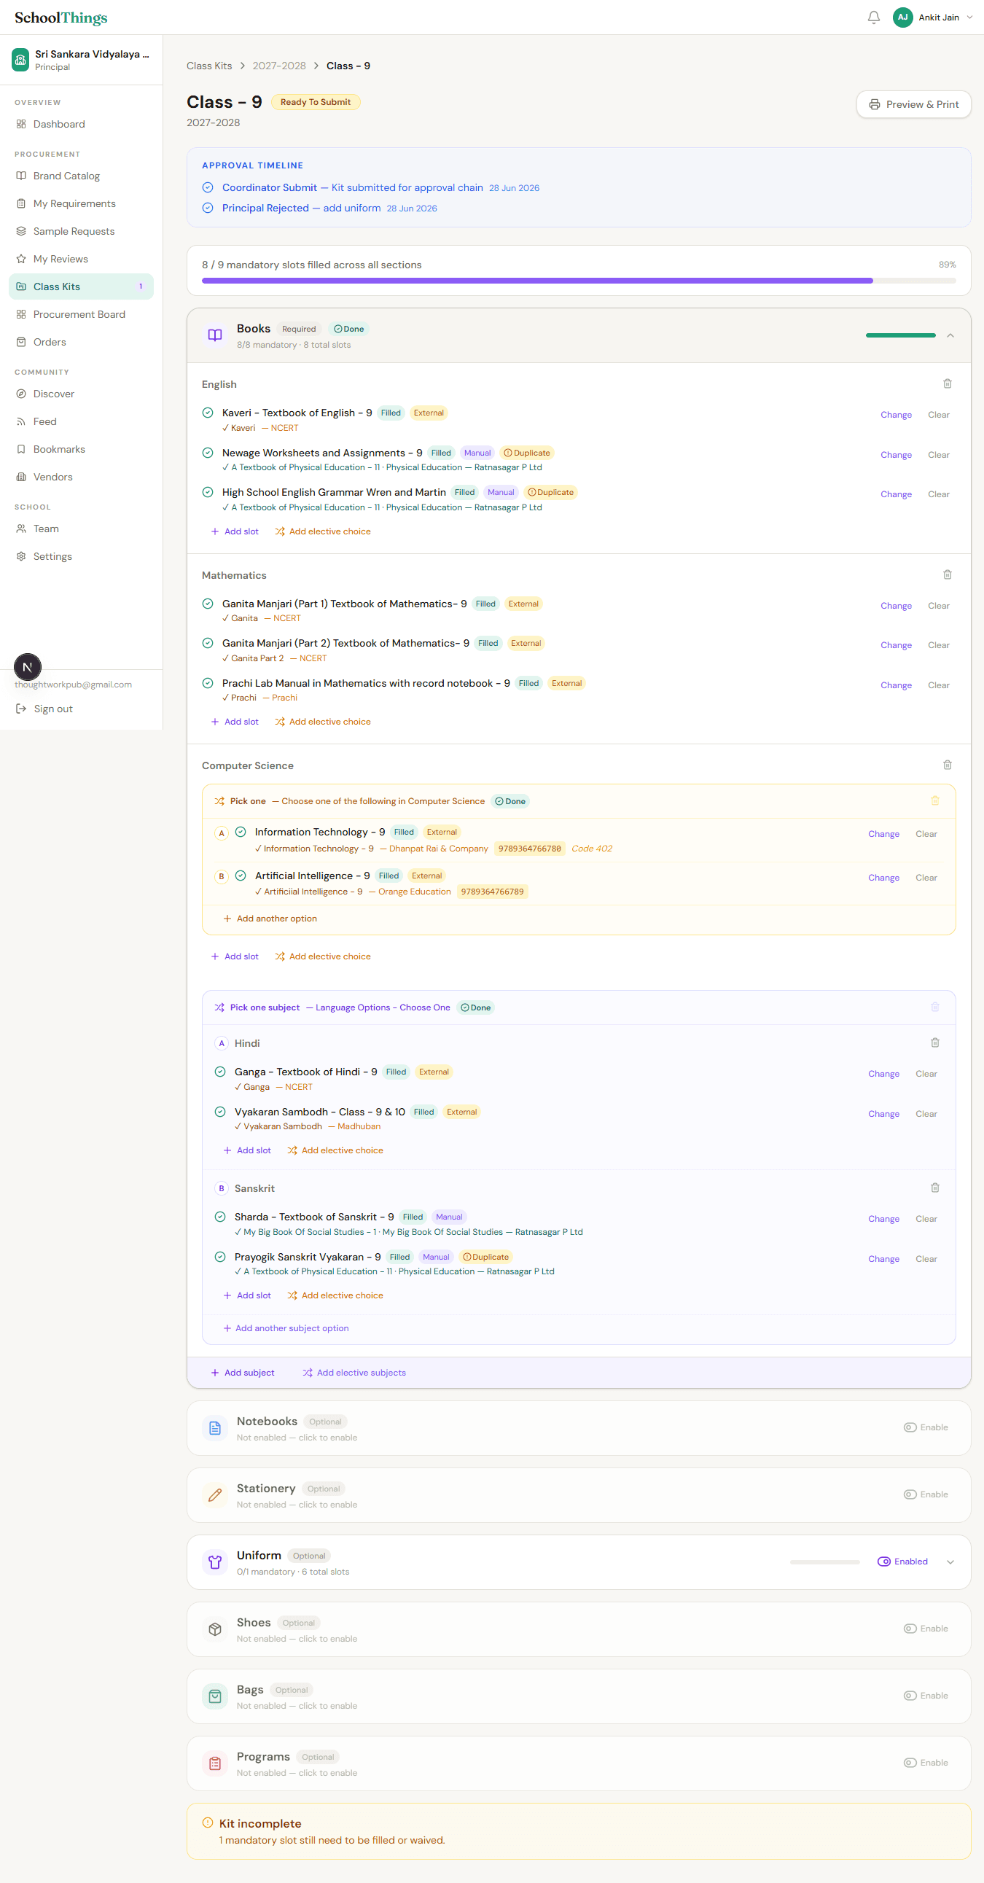The image size is (984, 1883).
Task: Click the Programs clipboard icon
Action: pyautogui.click(x=215, y=1764)
